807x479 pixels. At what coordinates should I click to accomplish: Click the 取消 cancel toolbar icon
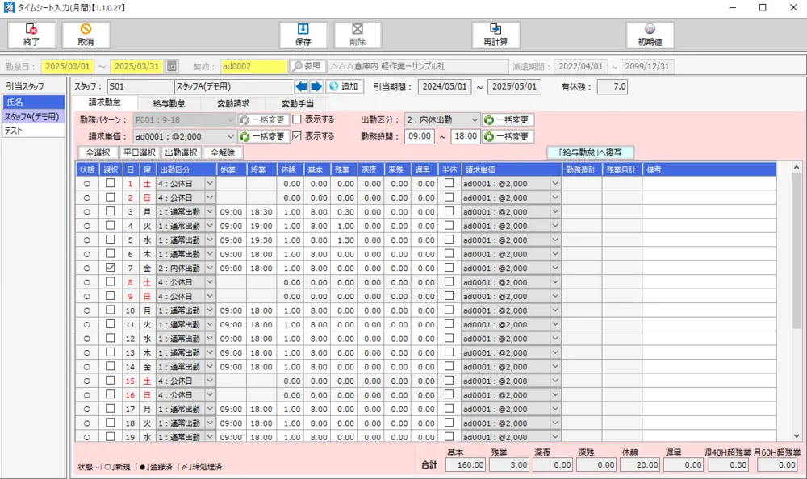(x=86, y=35)
